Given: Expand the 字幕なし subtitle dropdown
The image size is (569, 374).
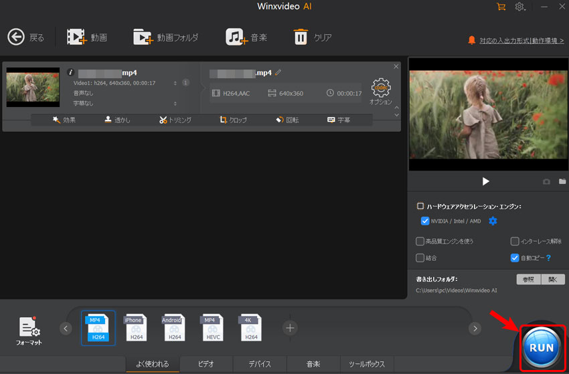Looking at the screenshot, I should pos(175,104).
